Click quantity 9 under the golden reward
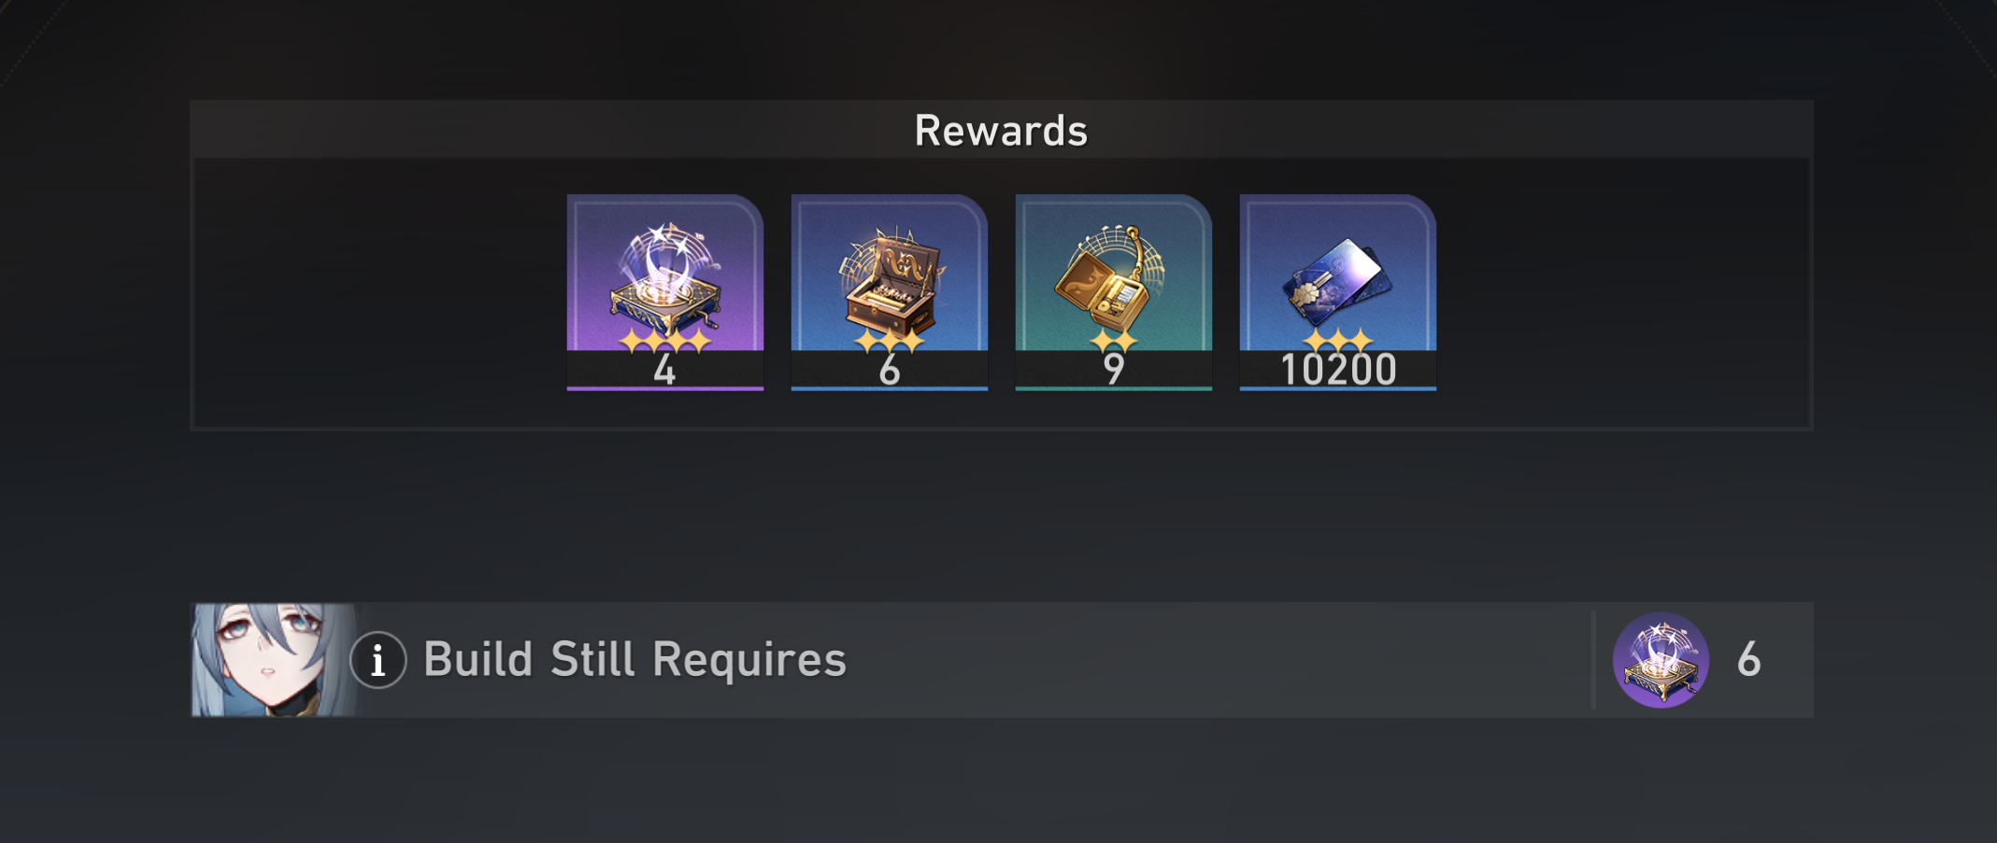 pos(1113,370)
